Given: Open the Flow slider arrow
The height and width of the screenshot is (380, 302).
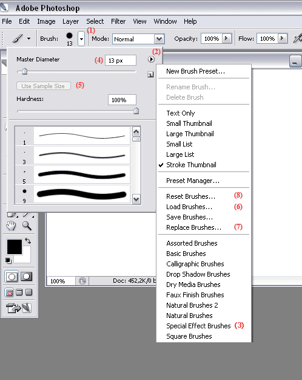Looking at the screenshot, I should click(283, 38).
